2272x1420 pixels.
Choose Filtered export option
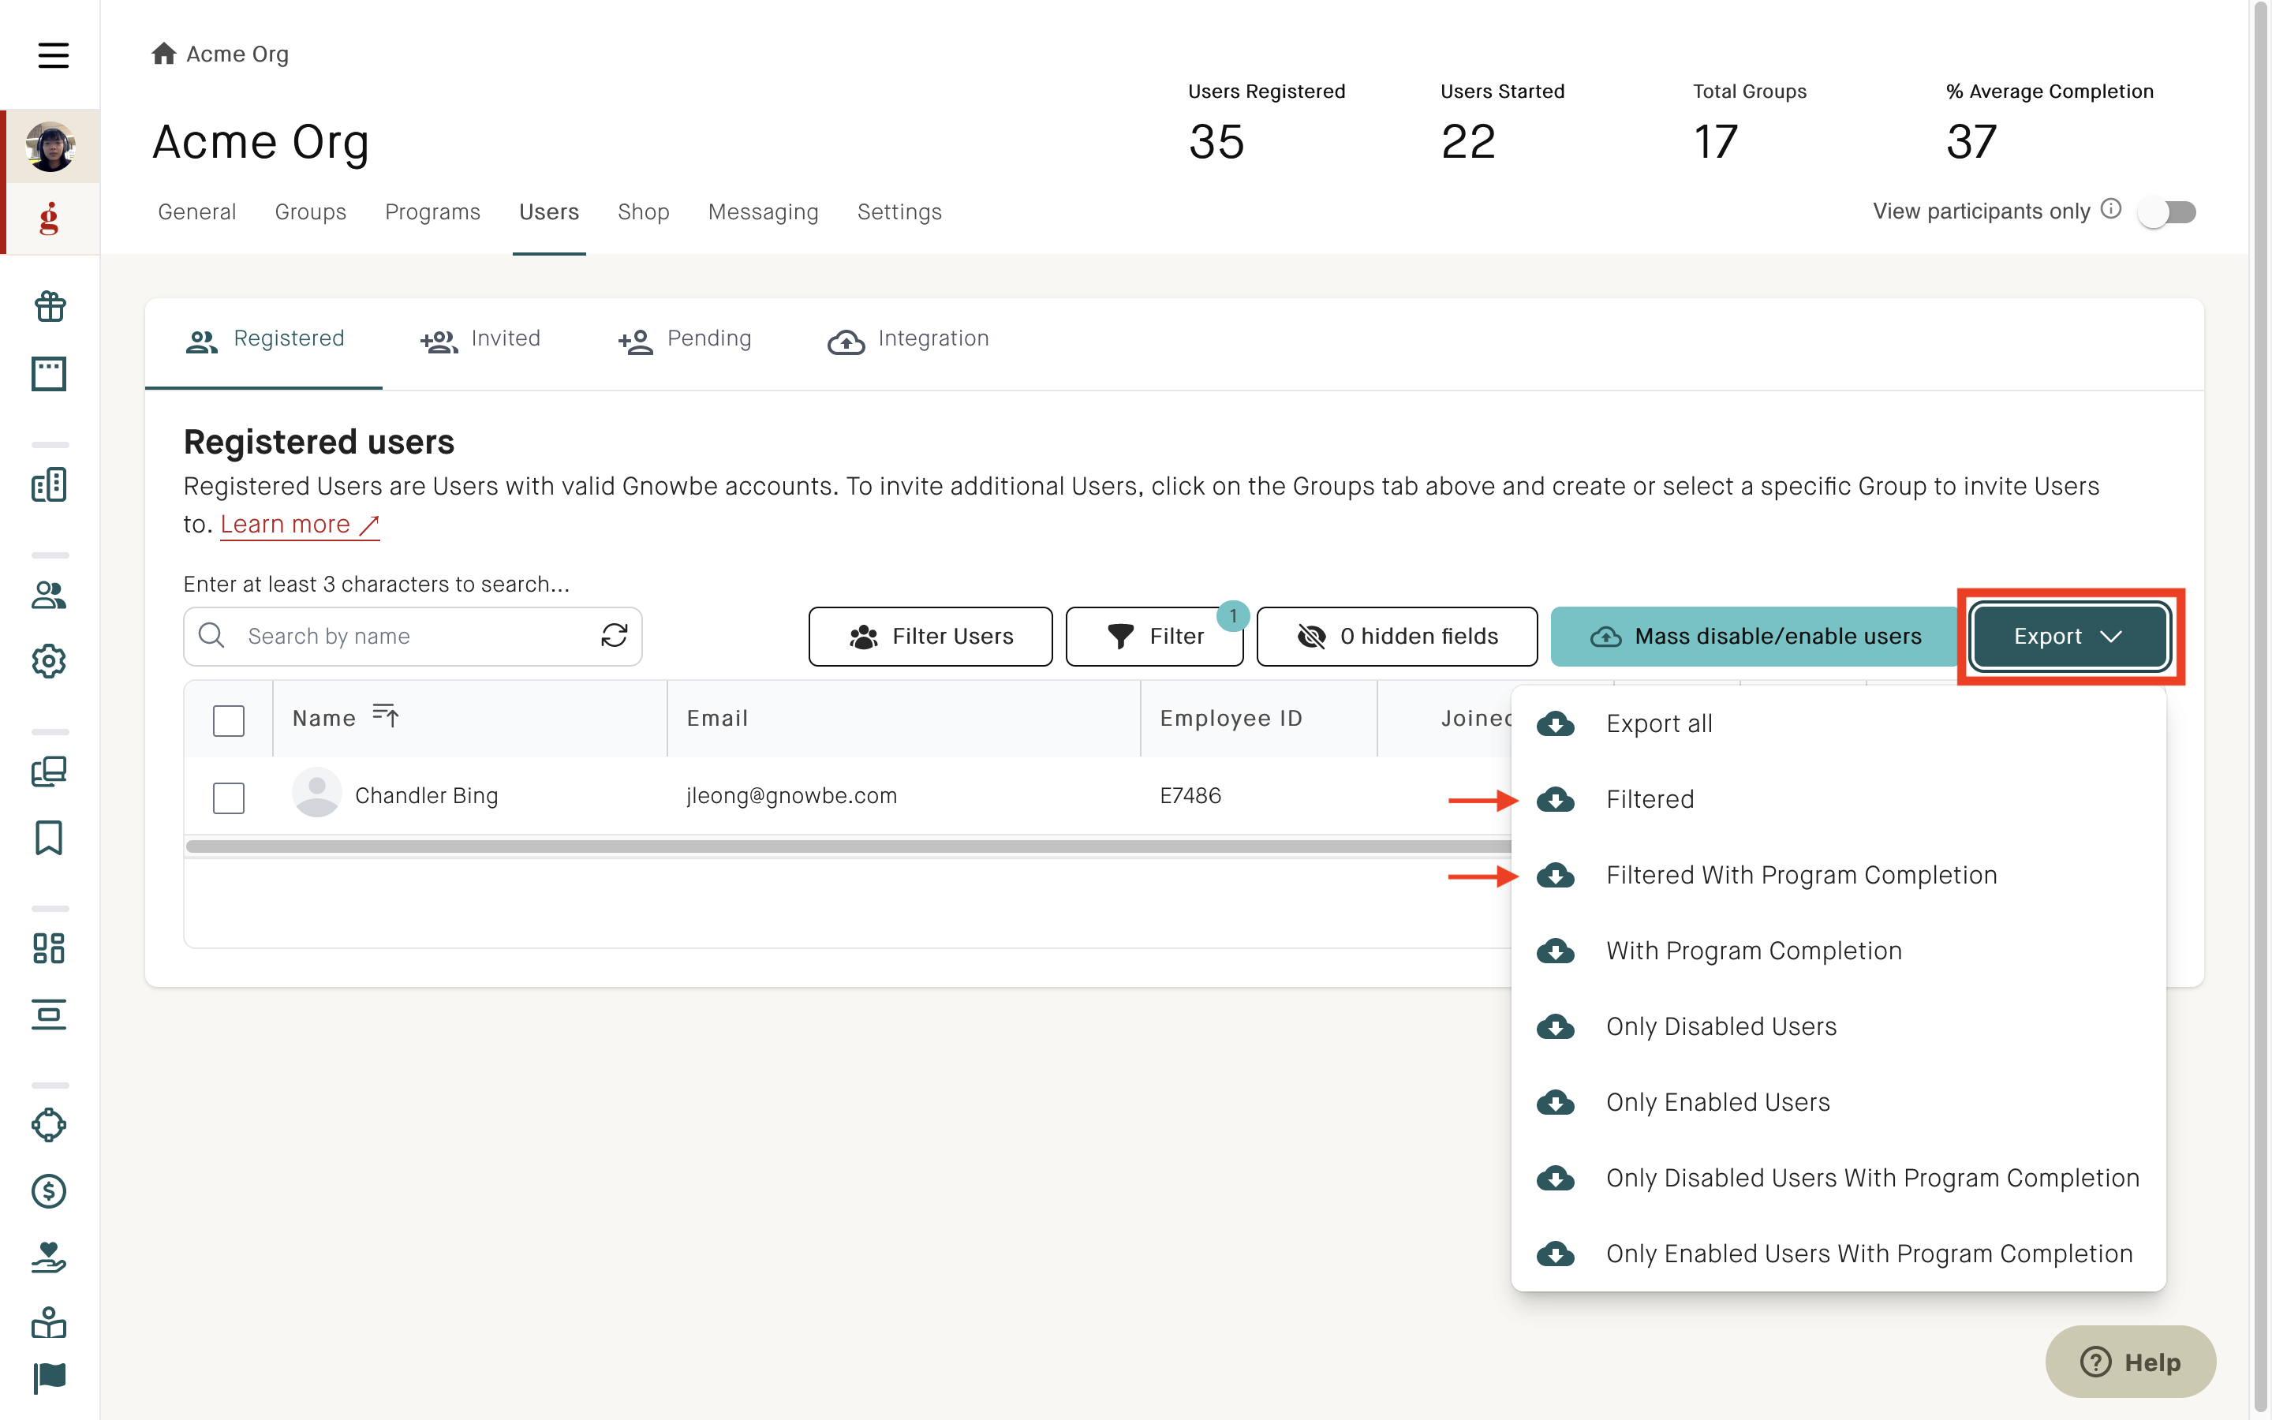1838,799
